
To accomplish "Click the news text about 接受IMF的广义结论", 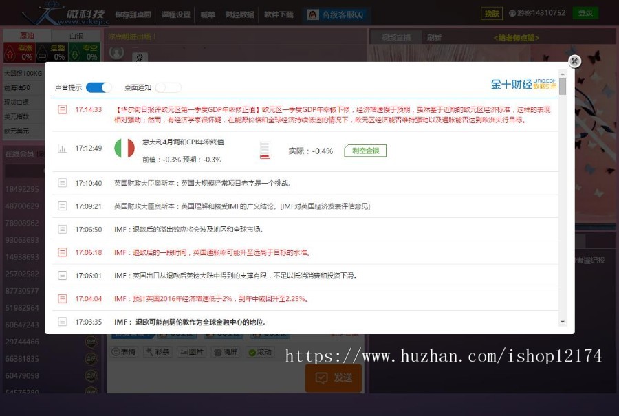I will click(x=242, y=206).
